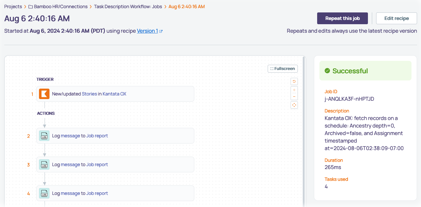Click the fit-to-screen move icon
421x207 pixels.
(294, 105)
